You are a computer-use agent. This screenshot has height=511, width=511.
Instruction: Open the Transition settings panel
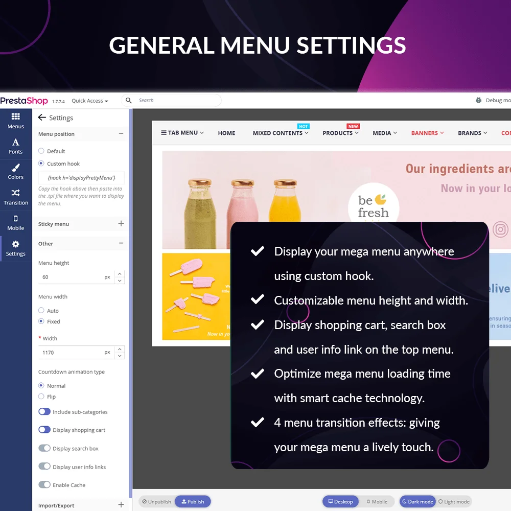pos(15,198)
